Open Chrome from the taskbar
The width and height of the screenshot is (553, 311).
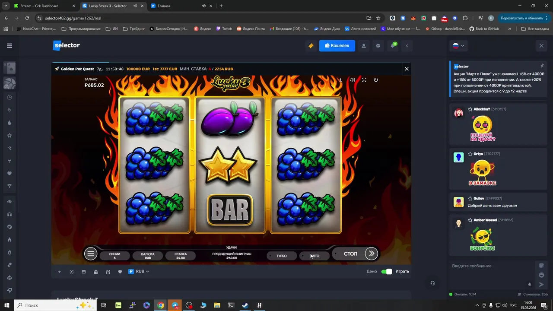coord(161,305)
